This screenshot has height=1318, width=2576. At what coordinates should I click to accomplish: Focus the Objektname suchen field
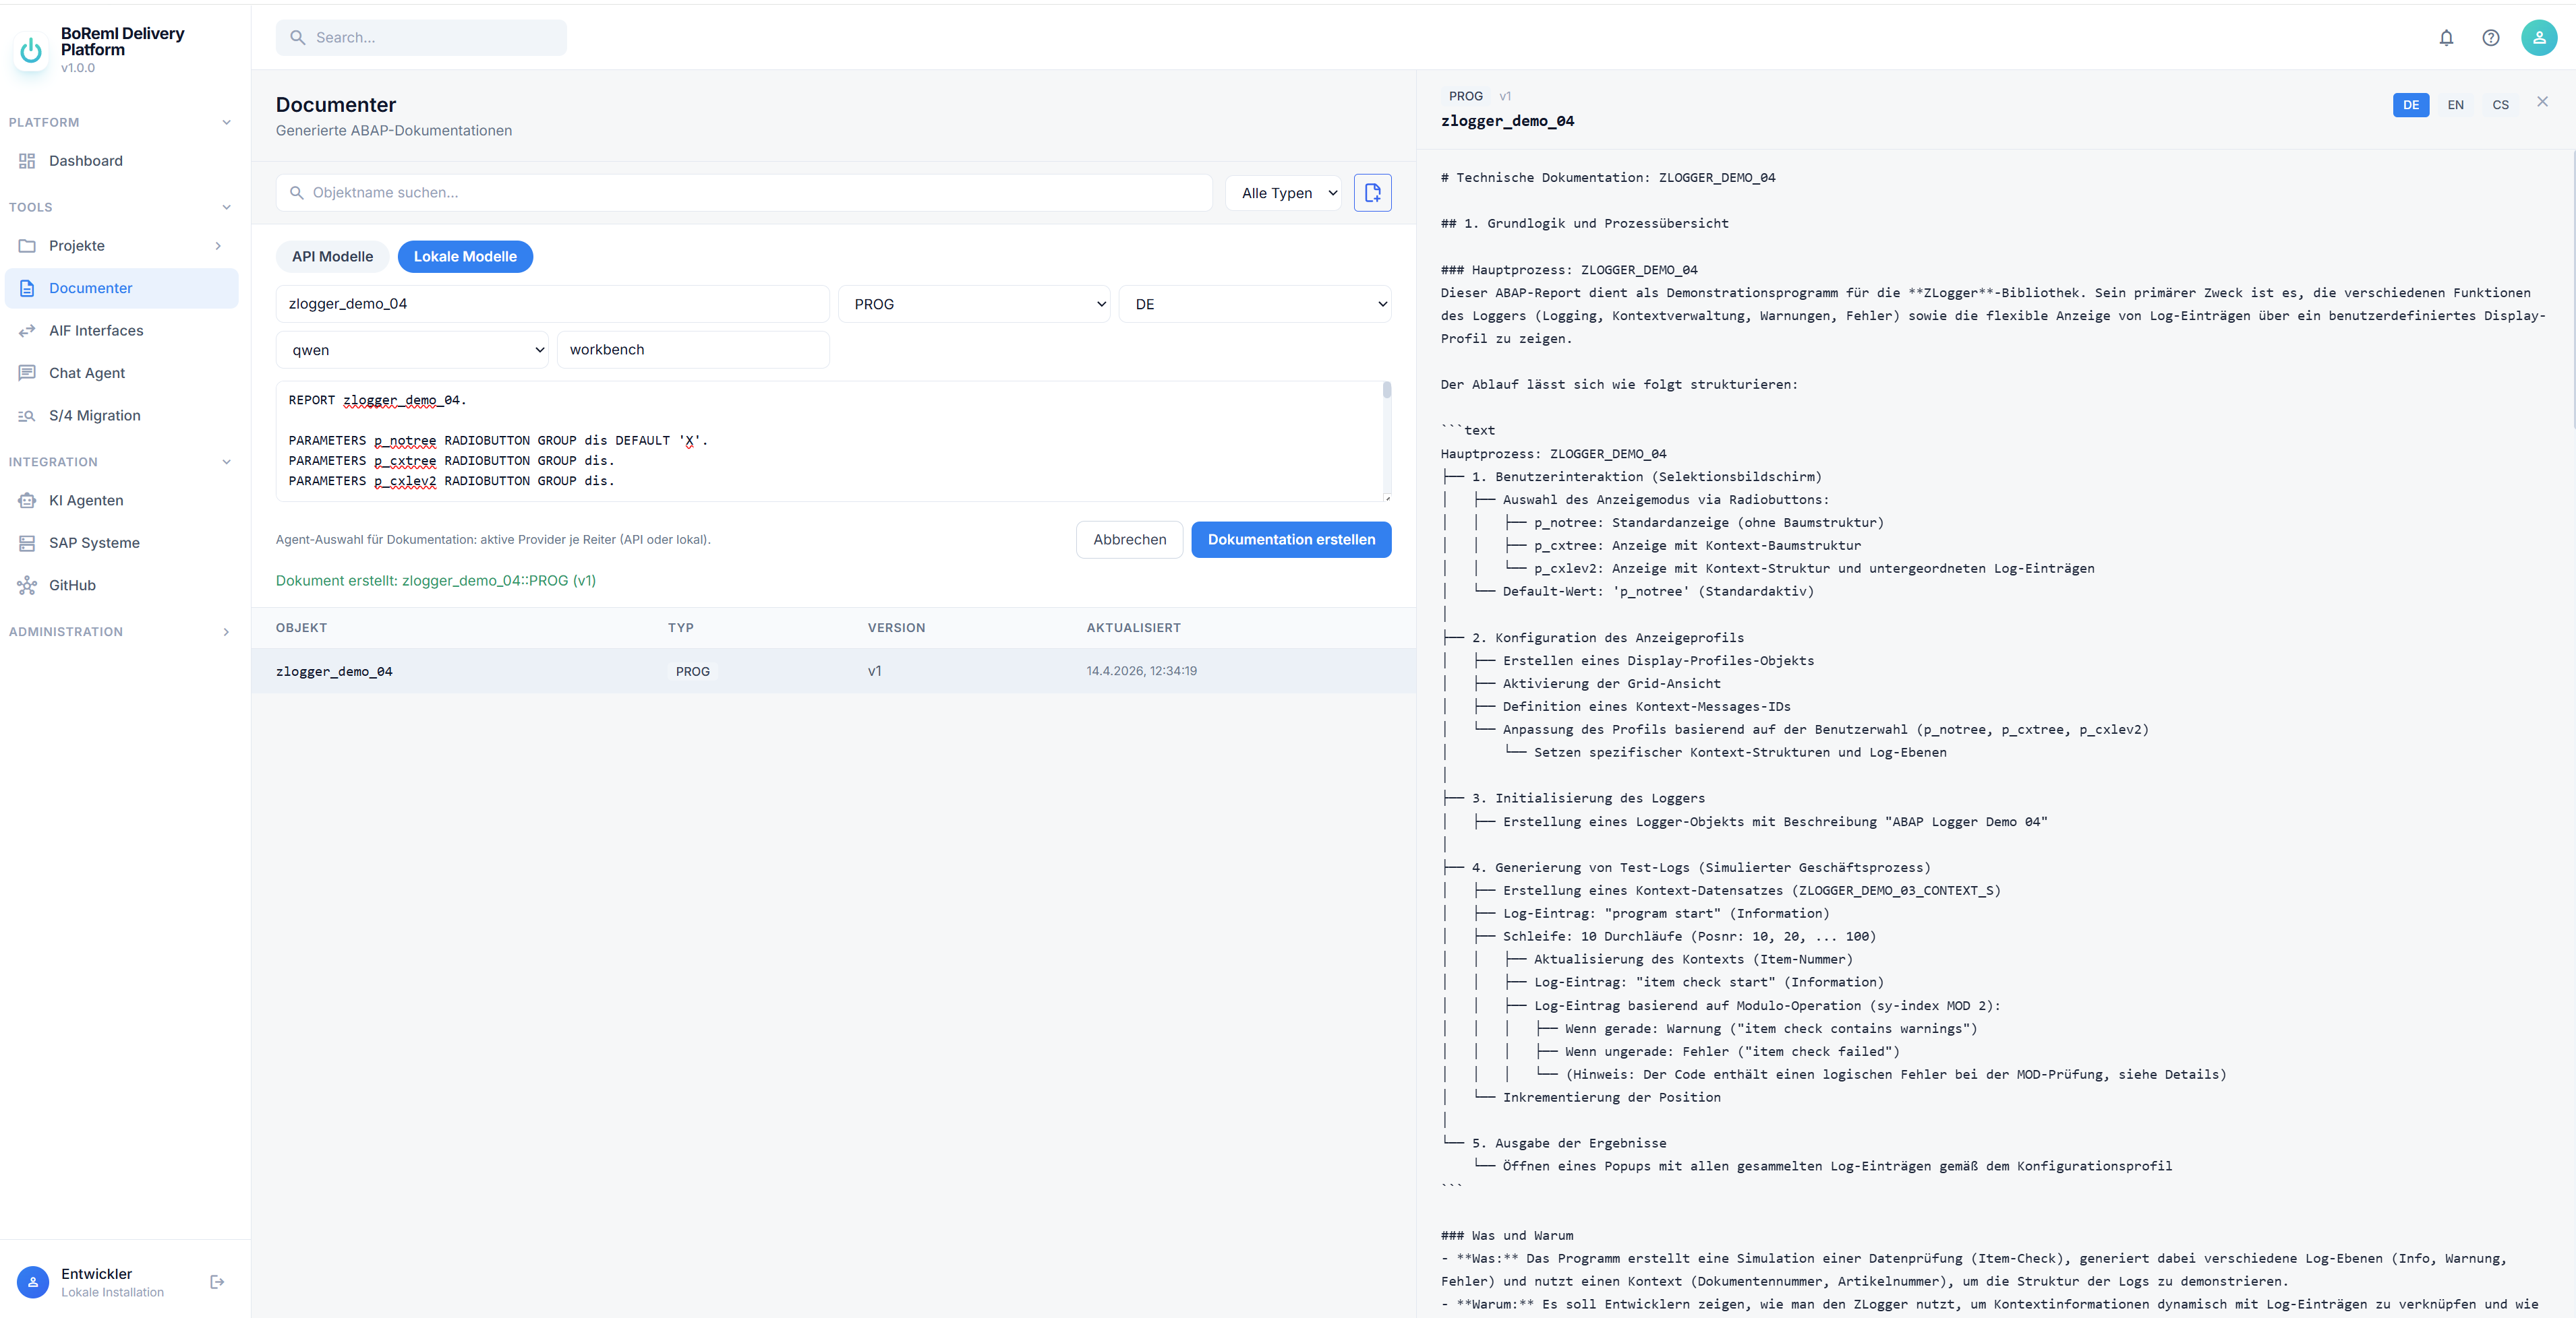point(744,193)
